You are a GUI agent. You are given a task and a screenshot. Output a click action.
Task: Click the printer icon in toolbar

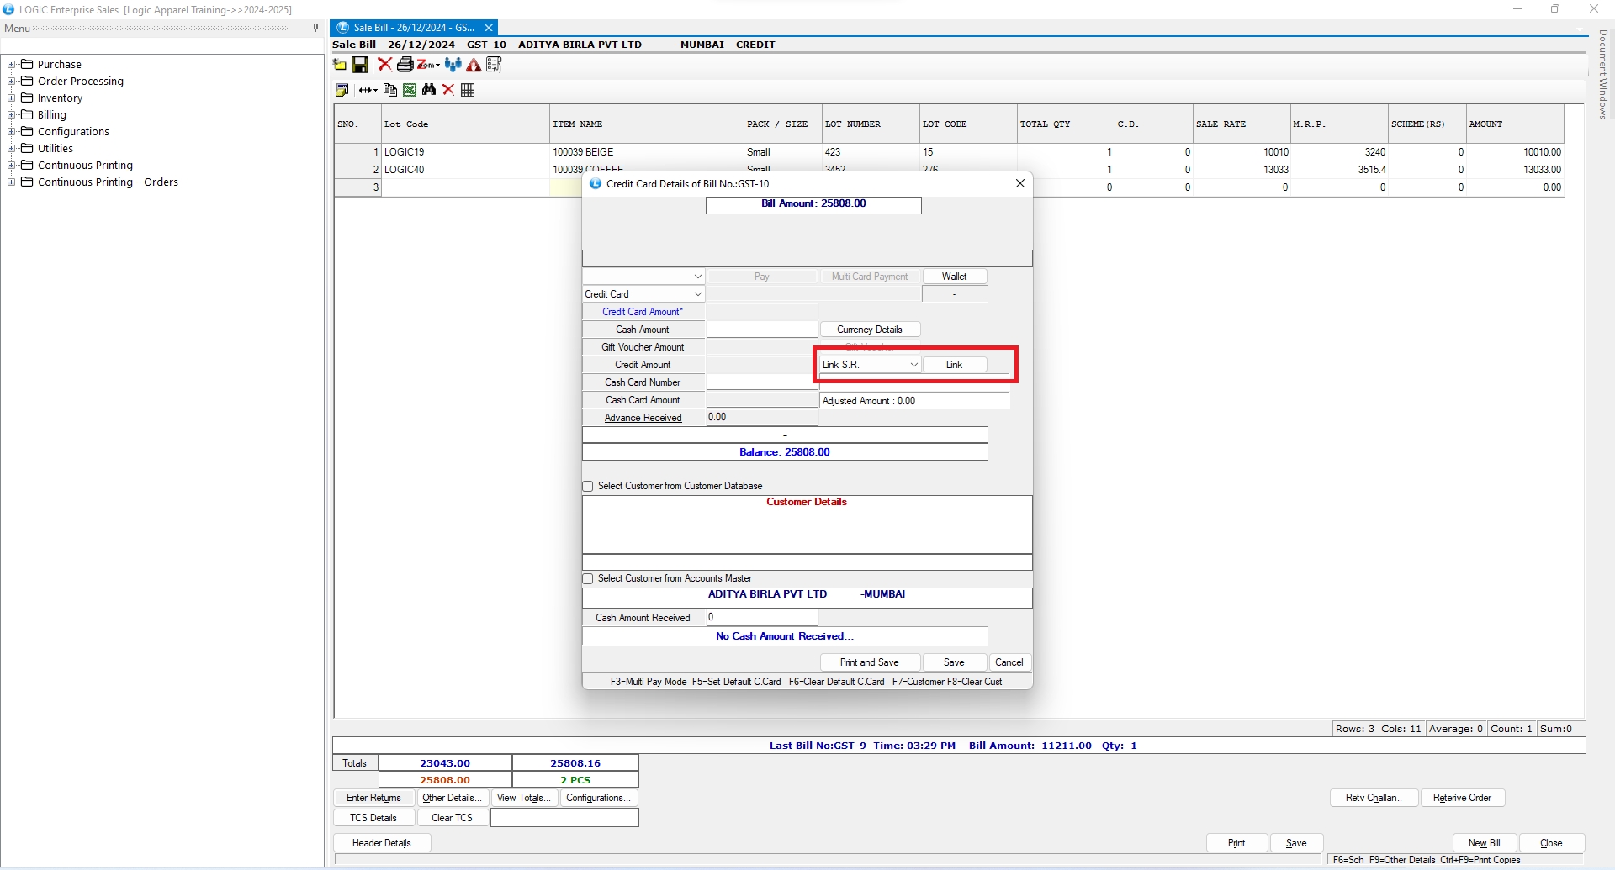tap(405, 65)
